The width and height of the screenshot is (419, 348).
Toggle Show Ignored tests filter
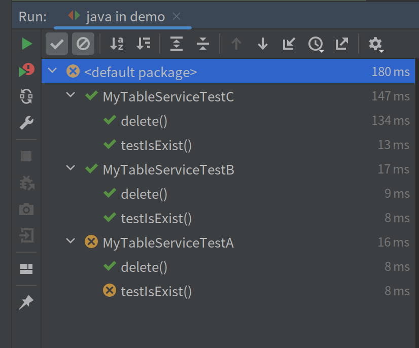pyautogui.click(x=83, y=44)
